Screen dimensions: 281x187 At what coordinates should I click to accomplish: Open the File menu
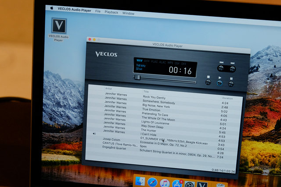(98, 11)
